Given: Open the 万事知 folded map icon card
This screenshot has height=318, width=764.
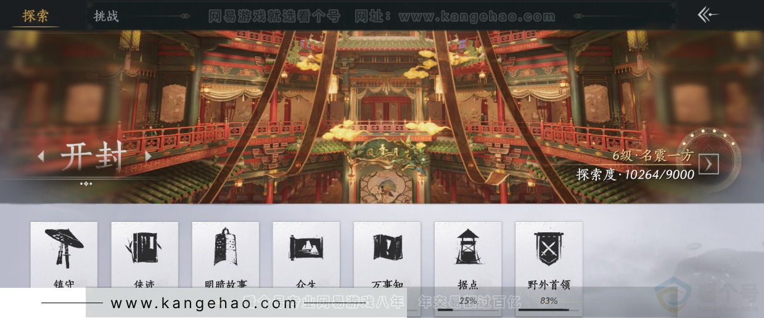Looking at the screenshot, I should coord(387,268).
